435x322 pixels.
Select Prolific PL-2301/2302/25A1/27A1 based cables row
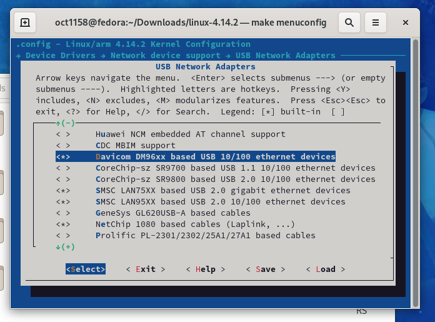pos(186,235)
